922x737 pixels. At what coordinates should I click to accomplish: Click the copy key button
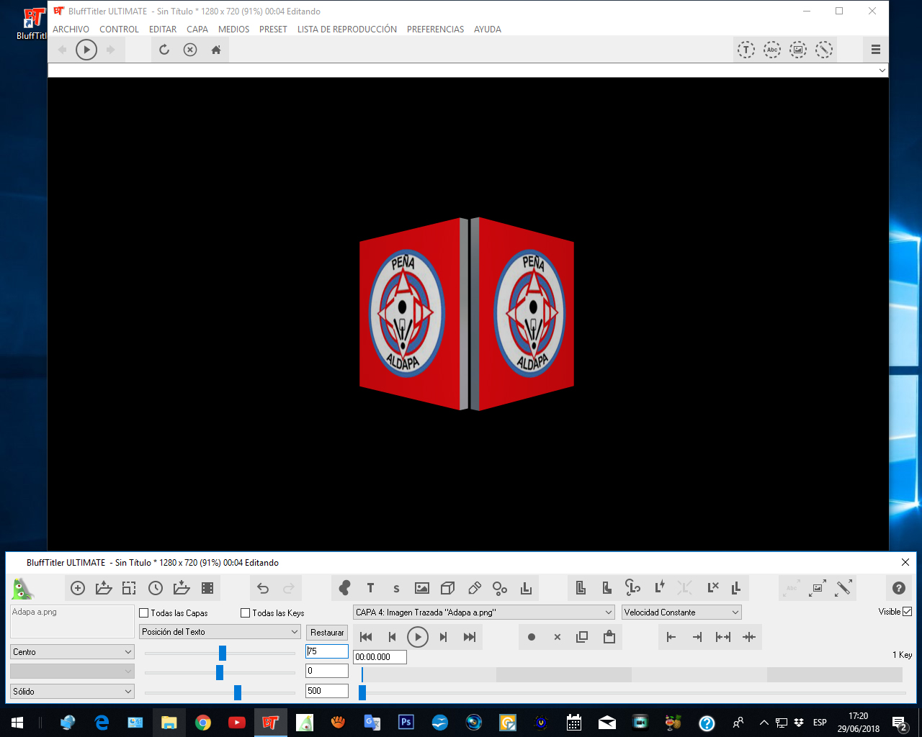582,637
